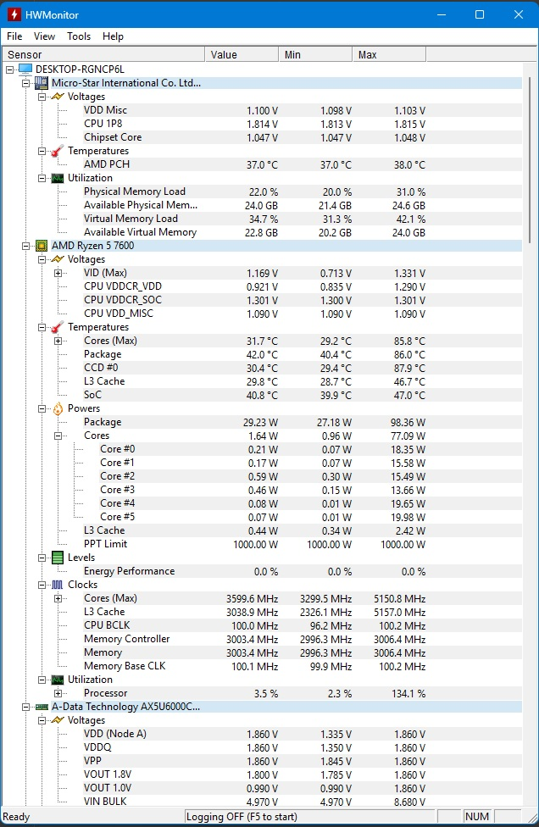Open the Tools menu
The height and width of the screenshot is (827, 539).
click(79, 36)
